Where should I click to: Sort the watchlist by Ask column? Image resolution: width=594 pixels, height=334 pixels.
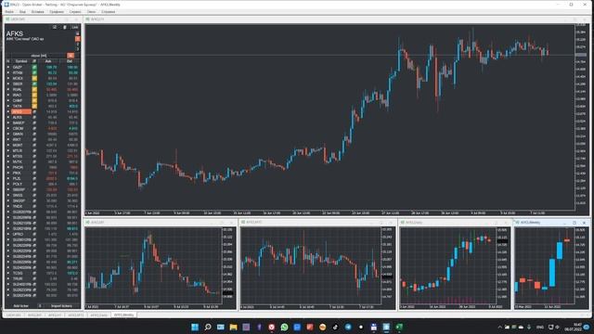click(x=48, y=61)
